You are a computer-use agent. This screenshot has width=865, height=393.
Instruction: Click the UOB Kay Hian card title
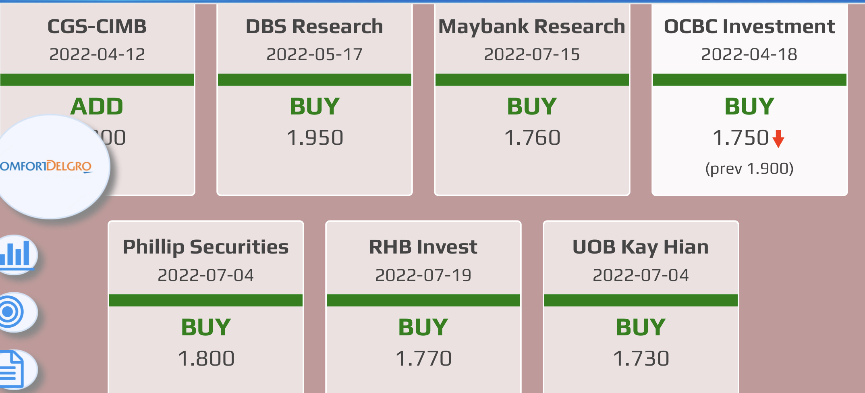click(641, 247)
